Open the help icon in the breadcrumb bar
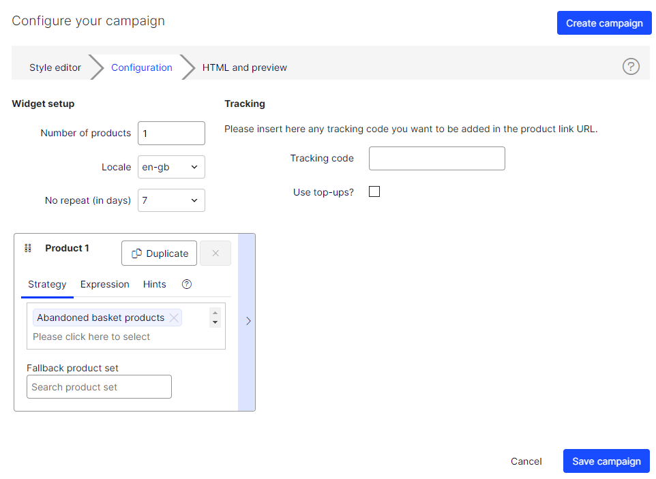Viewport: 656px width, 479px height. coord(631,67)
